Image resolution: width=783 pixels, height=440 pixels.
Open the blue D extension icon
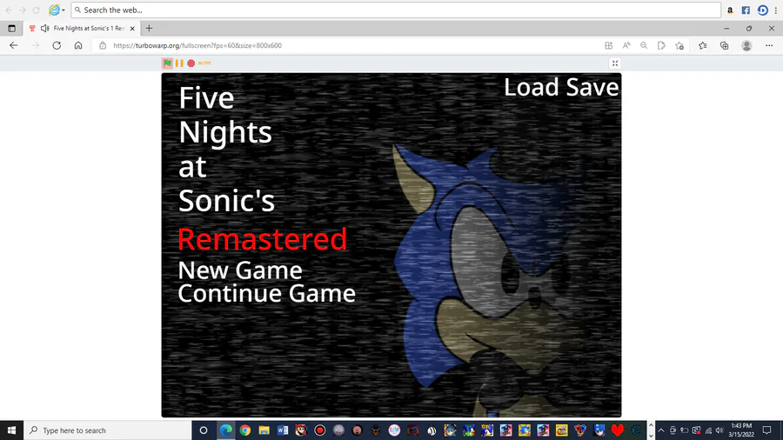tap(762, 10)
